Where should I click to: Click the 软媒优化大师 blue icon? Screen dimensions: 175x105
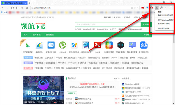pyautogui.click(x=51, y=45)
